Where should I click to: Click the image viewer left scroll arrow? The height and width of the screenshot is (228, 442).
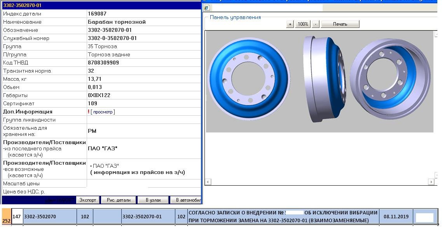click(x=208, y=182)
